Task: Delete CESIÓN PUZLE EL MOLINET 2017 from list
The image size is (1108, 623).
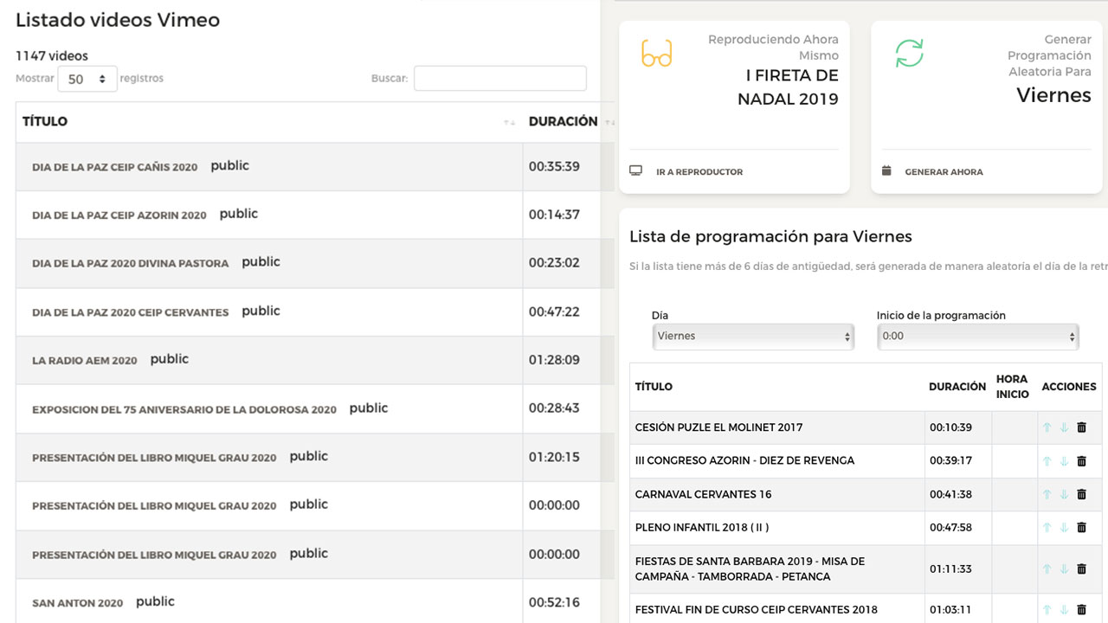Action: (1081, 427)
